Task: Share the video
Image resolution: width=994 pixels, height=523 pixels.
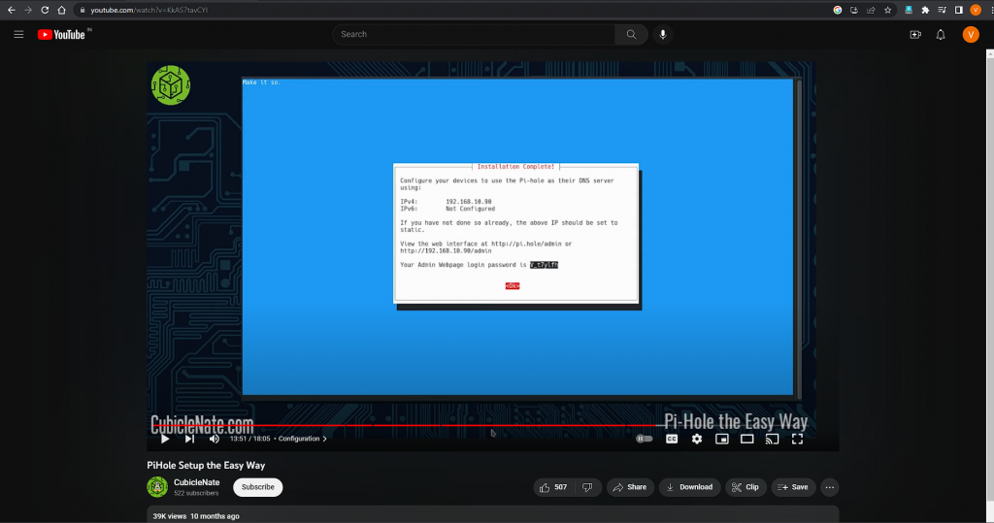Action: (x=630, y=487)
